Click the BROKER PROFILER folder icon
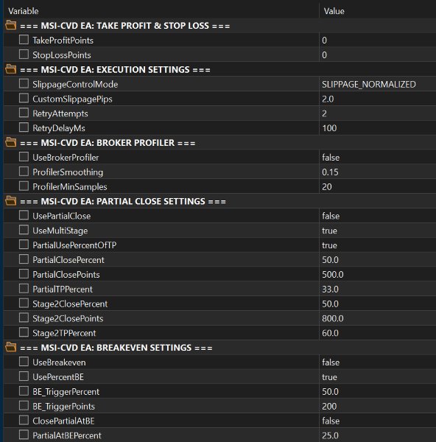Screen dimensions: 436x442 point(11,142)
